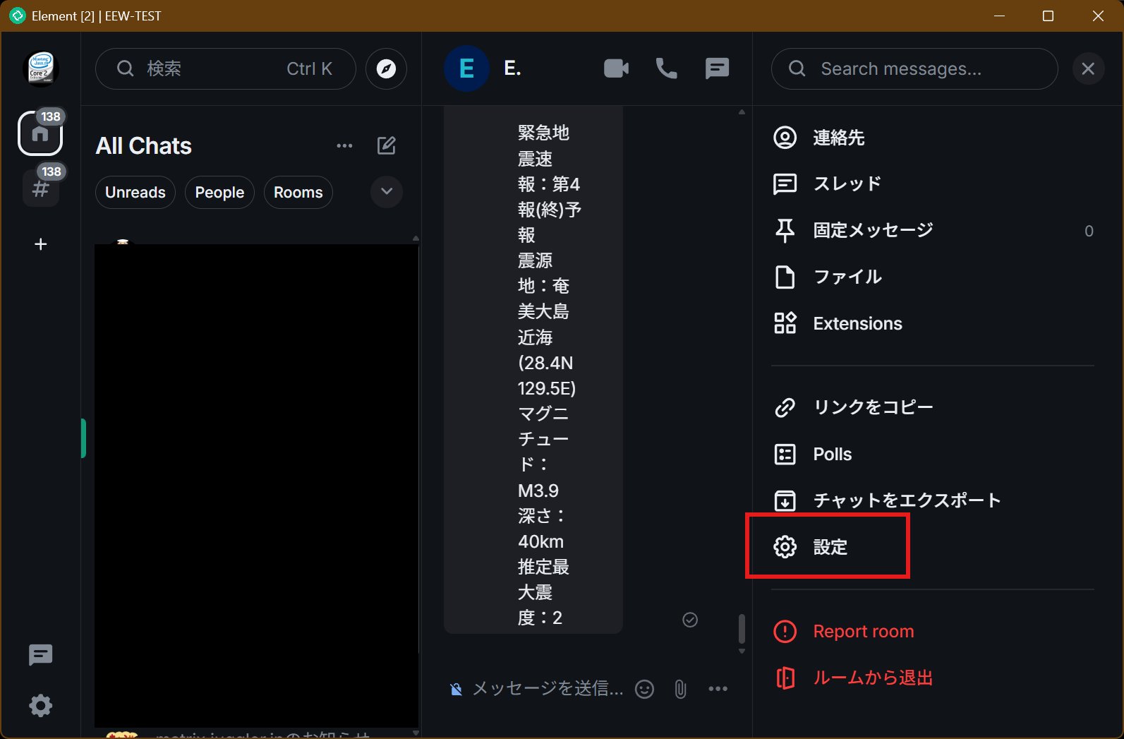
Task: Click the message sent checkmark indicator
Action: pos(690,620)
